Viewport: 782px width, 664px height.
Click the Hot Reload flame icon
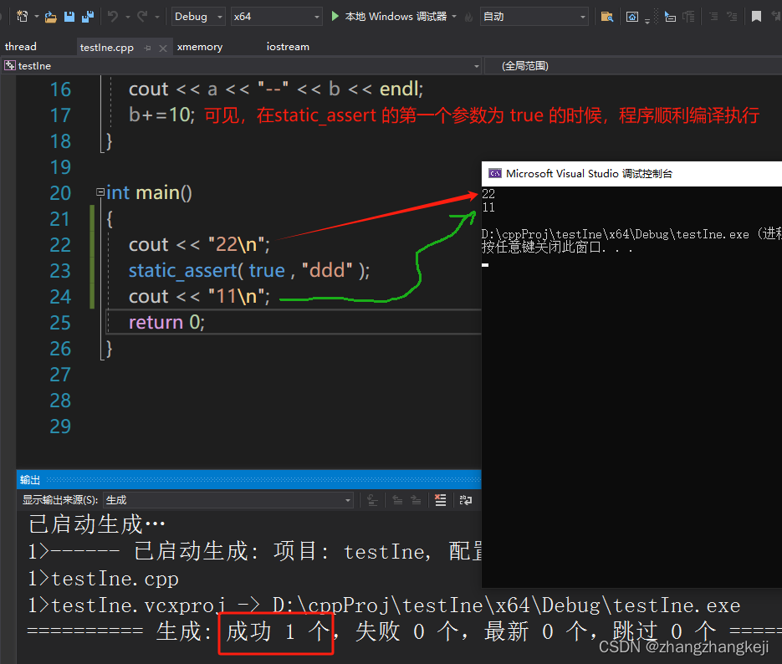coord(468,17)
